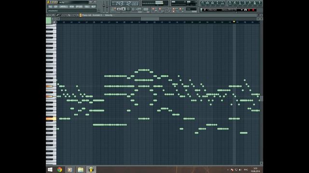The width and height of the screenshot is (309, 173).
Task: Click the FL Studio logo icon
Action: [x=48, y=2]
